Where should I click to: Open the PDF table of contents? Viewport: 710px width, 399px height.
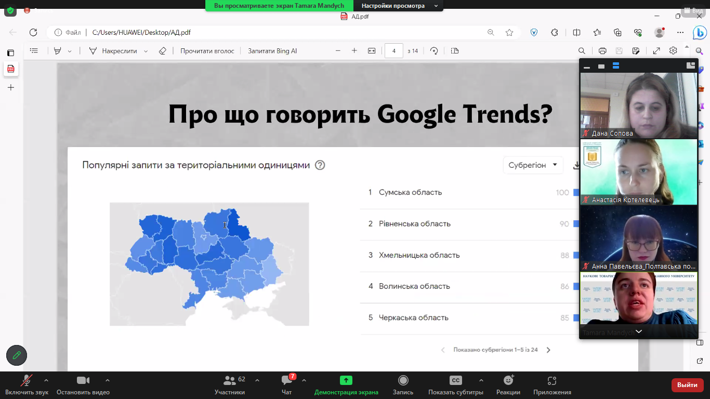(x=34, y=51)
